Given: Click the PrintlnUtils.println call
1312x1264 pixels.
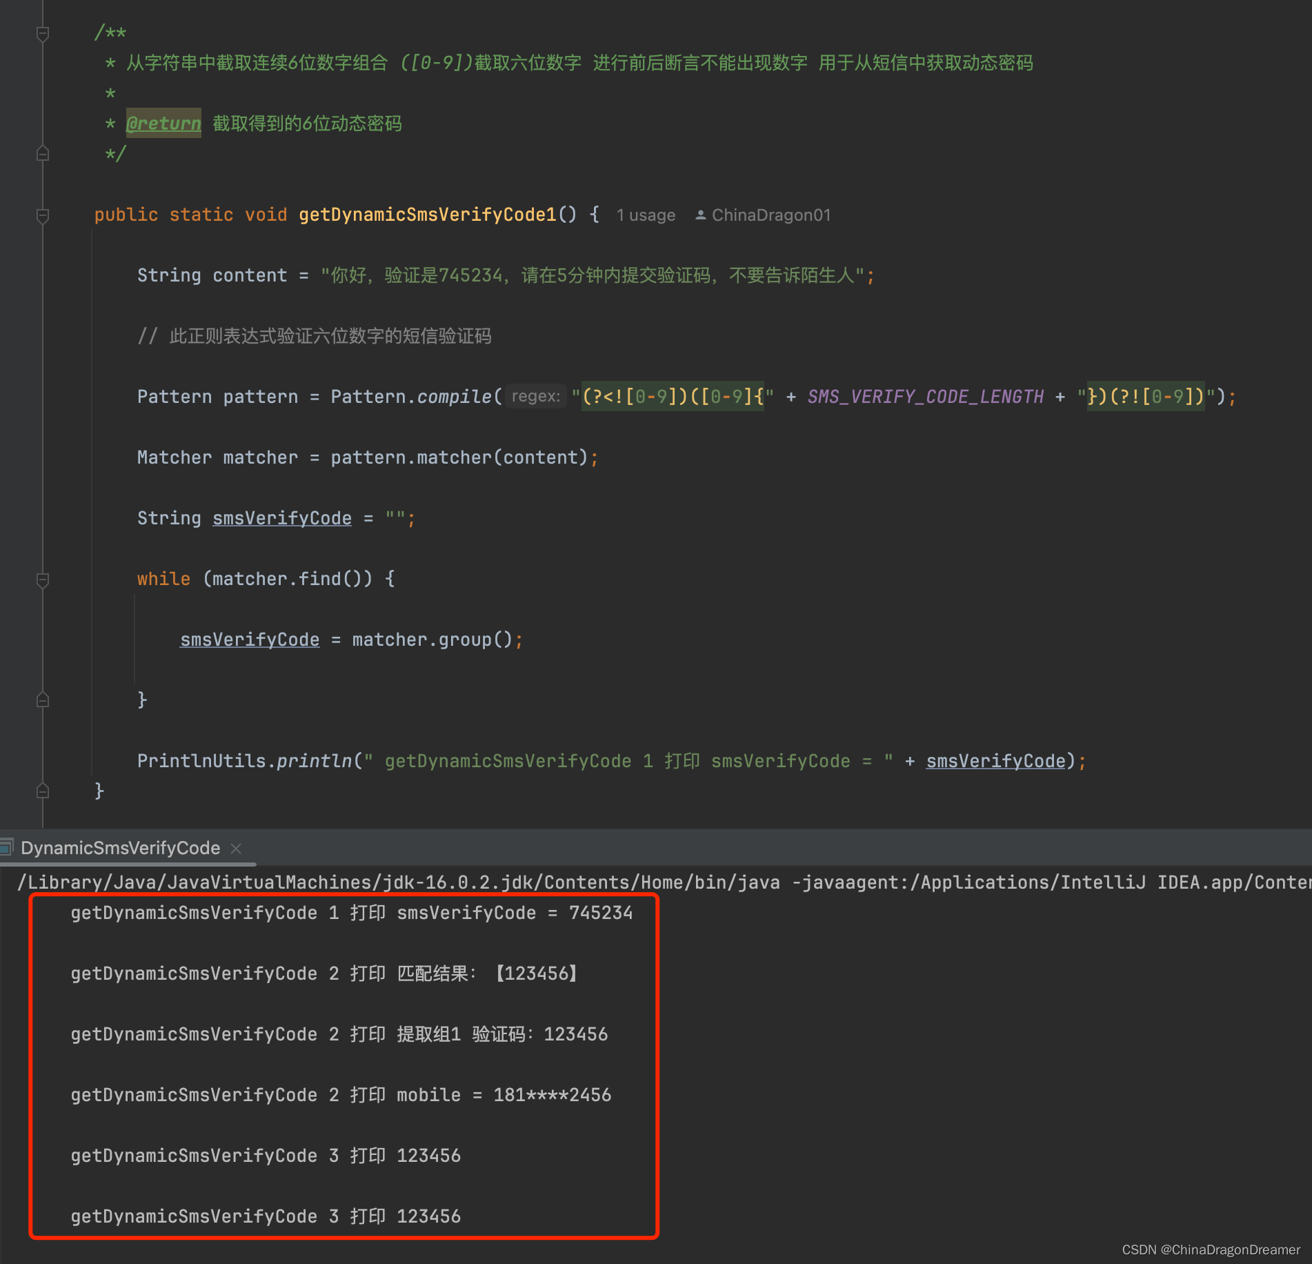Looking at the screenshot, I should [x=245, y=761].
